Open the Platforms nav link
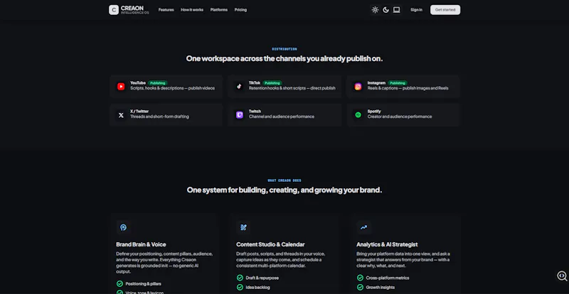The width and height of the screenshot is (569, 294). pyautogui.click(x=219, y=10)
